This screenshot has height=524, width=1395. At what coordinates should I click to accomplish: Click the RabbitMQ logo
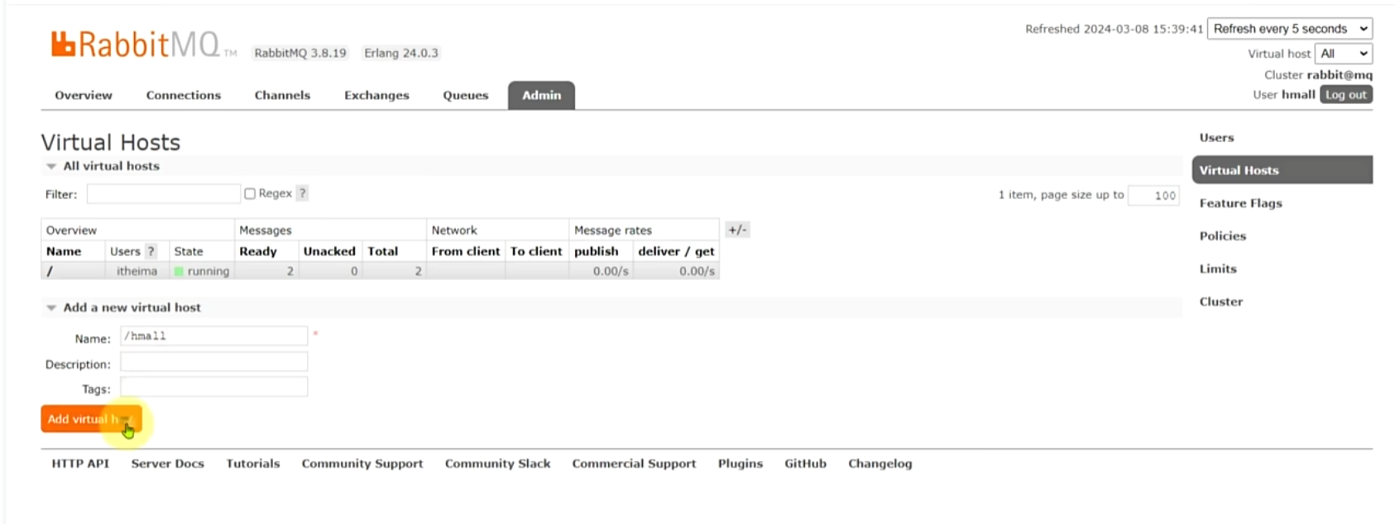coord(143,44)
